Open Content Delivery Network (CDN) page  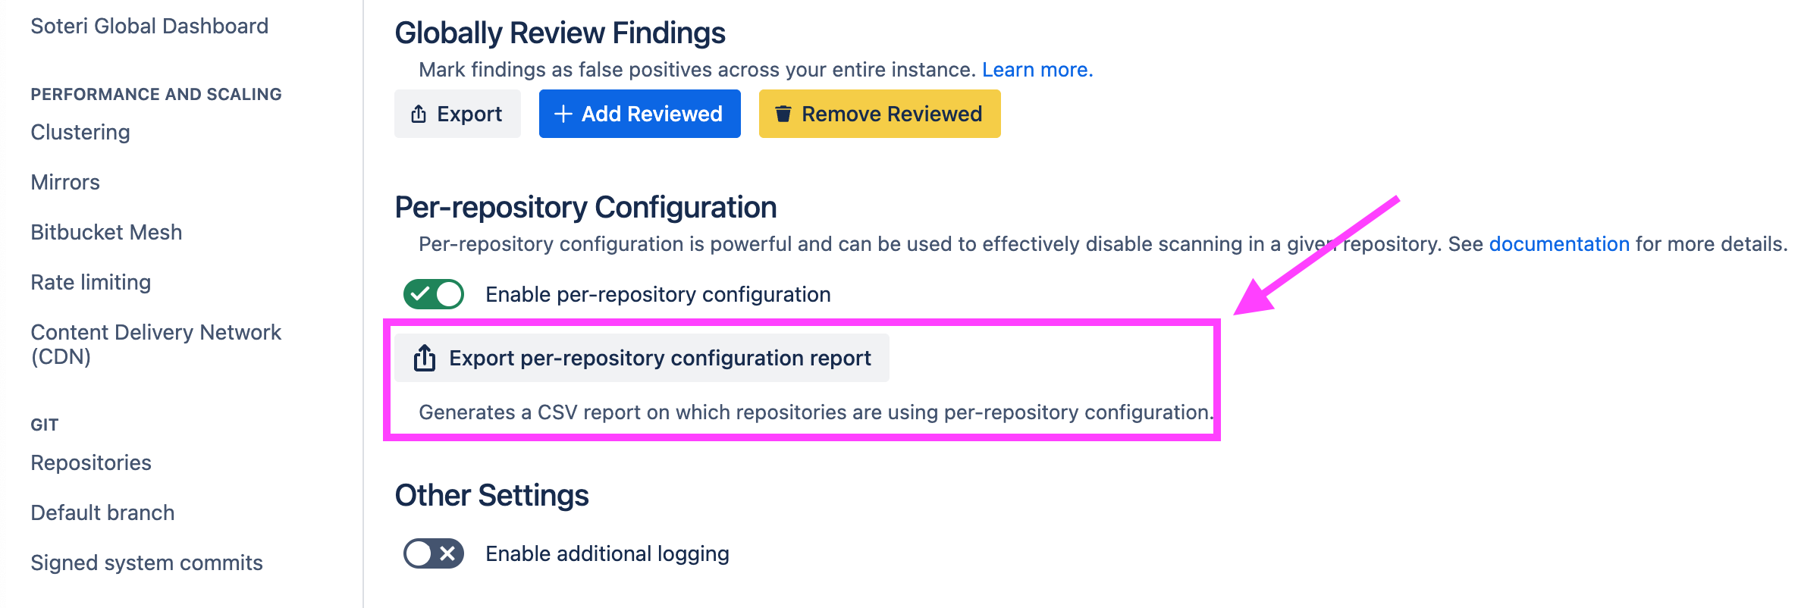(x=155, y=344)
